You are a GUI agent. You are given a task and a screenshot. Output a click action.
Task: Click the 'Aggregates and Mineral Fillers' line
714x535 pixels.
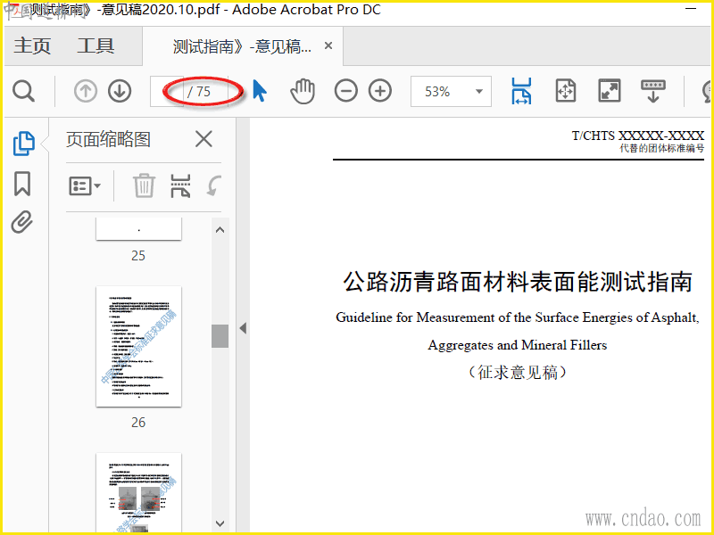[x=518, y=345]
